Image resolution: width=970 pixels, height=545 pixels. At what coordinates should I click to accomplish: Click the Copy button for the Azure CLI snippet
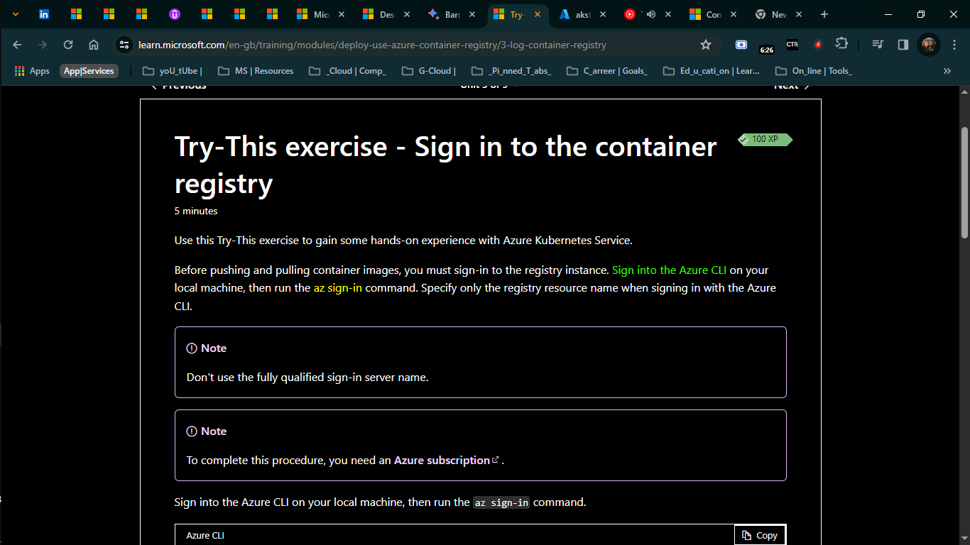[x=759, y=535]
